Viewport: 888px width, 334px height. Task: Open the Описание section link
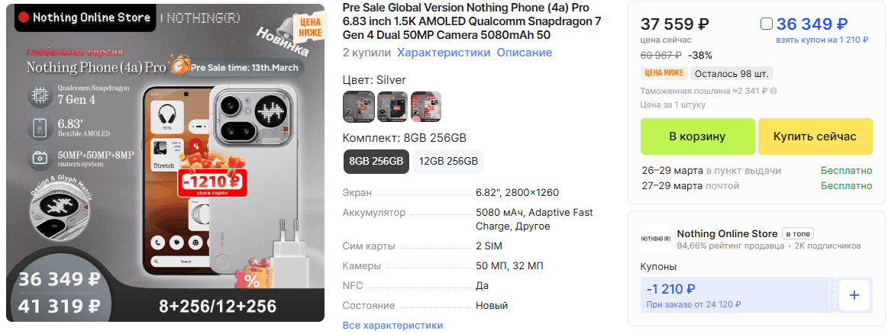click(x=525, y=53)
